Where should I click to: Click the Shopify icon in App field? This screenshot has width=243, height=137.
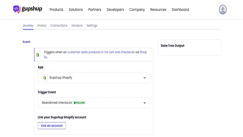[x=44, y=78]
